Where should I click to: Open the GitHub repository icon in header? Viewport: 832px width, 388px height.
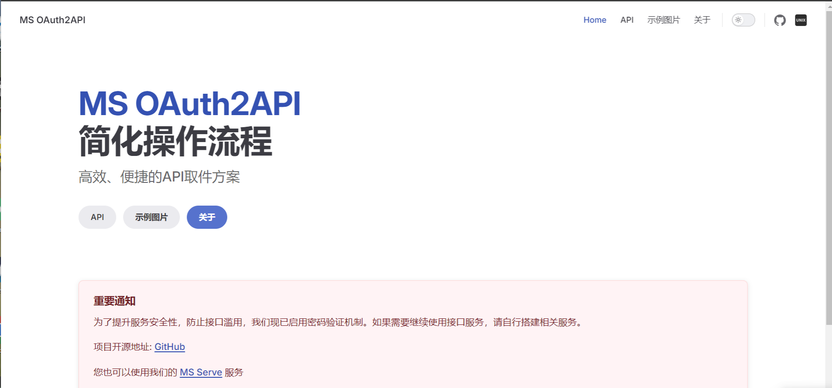coord(780,20)
